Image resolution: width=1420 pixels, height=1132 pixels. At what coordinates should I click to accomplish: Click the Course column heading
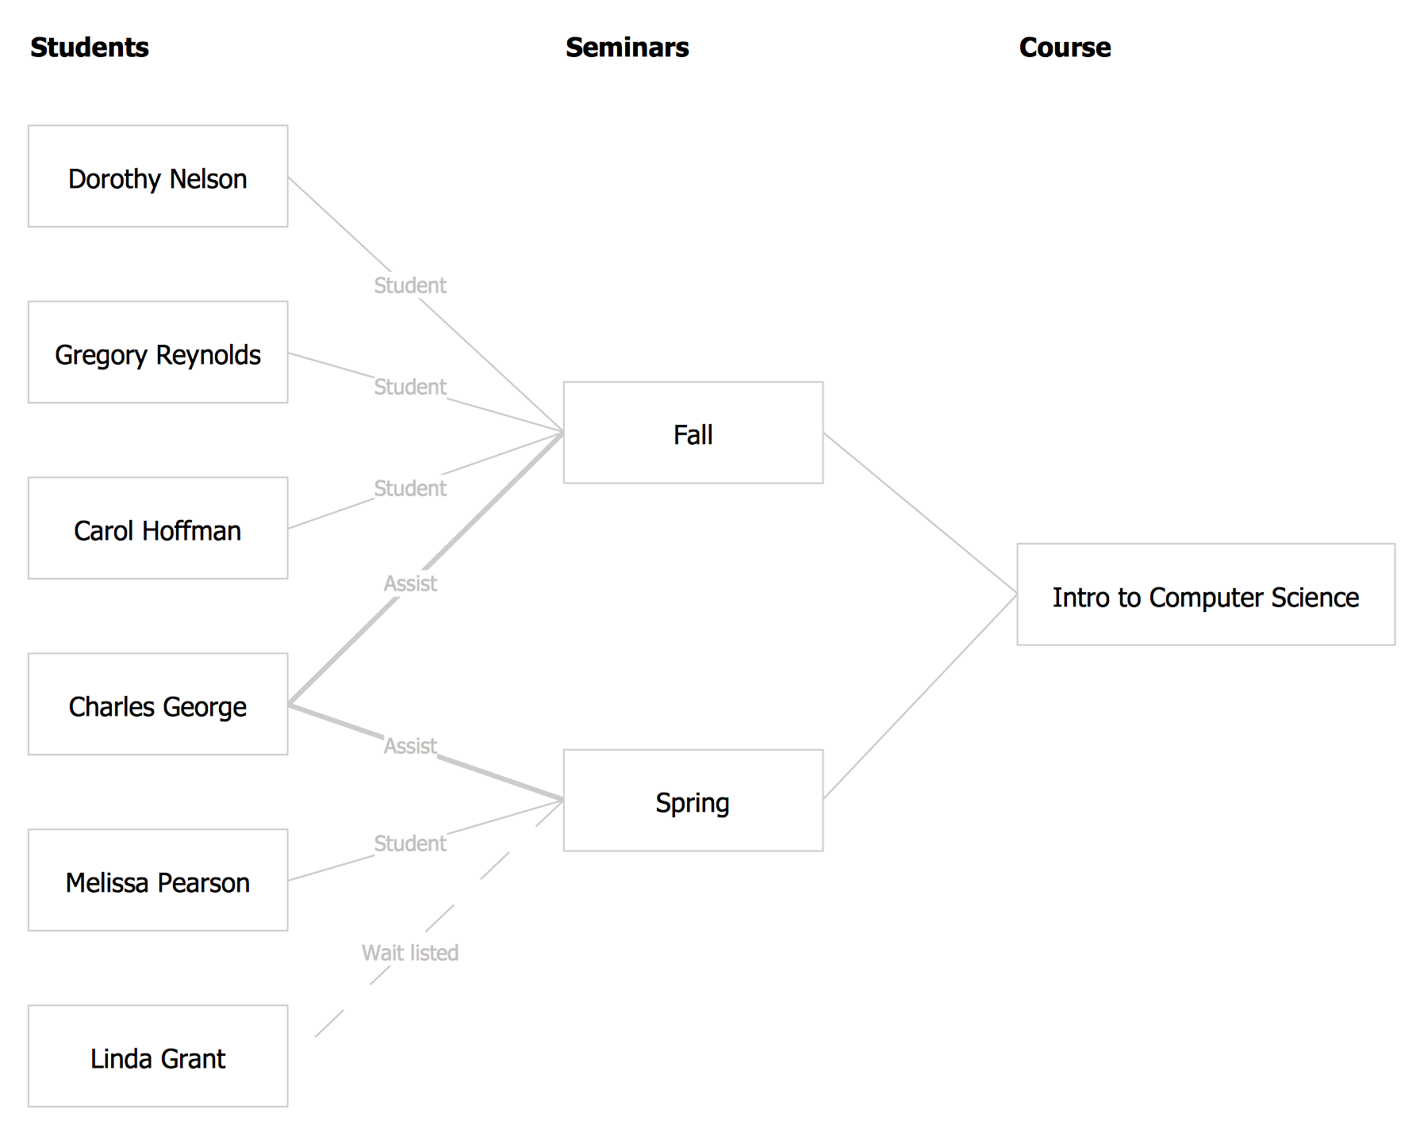pyautogui.click(x=1065, y=48)
